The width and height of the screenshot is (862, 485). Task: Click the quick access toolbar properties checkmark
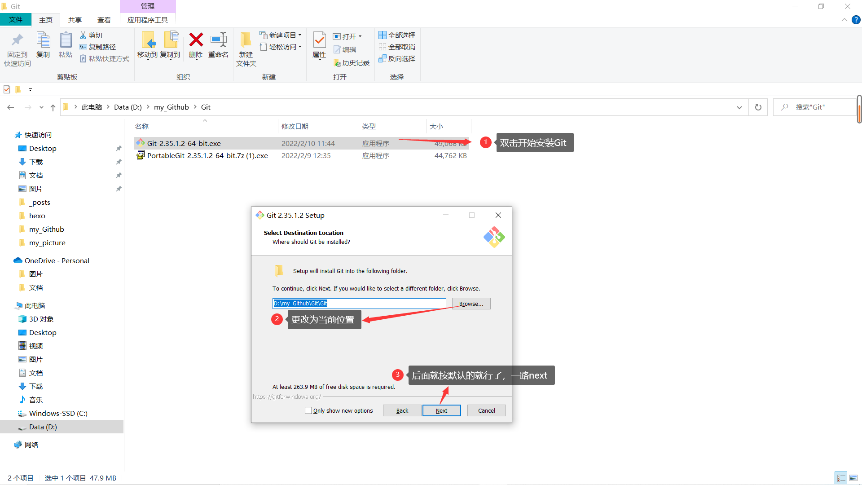tap(7, 89)
